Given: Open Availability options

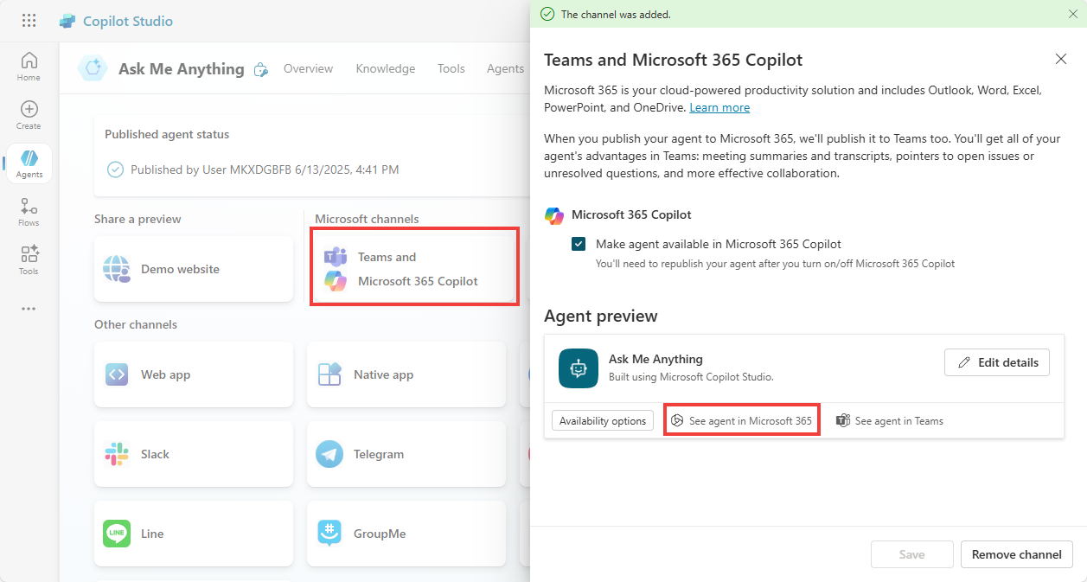Looking at the screenshot, I should tap(602, 420).
